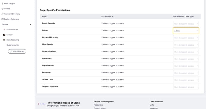Open Organizations restrict access dropdown
This screenshot has width=206, height=109.
[186, 66]
